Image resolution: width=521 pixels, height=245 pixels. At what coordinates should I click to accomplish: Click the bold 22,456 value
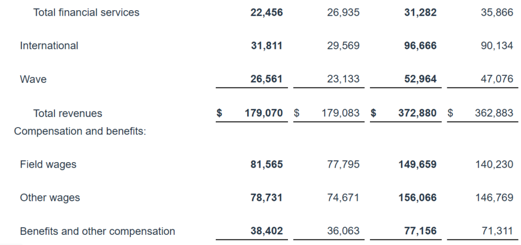[267, 13]
